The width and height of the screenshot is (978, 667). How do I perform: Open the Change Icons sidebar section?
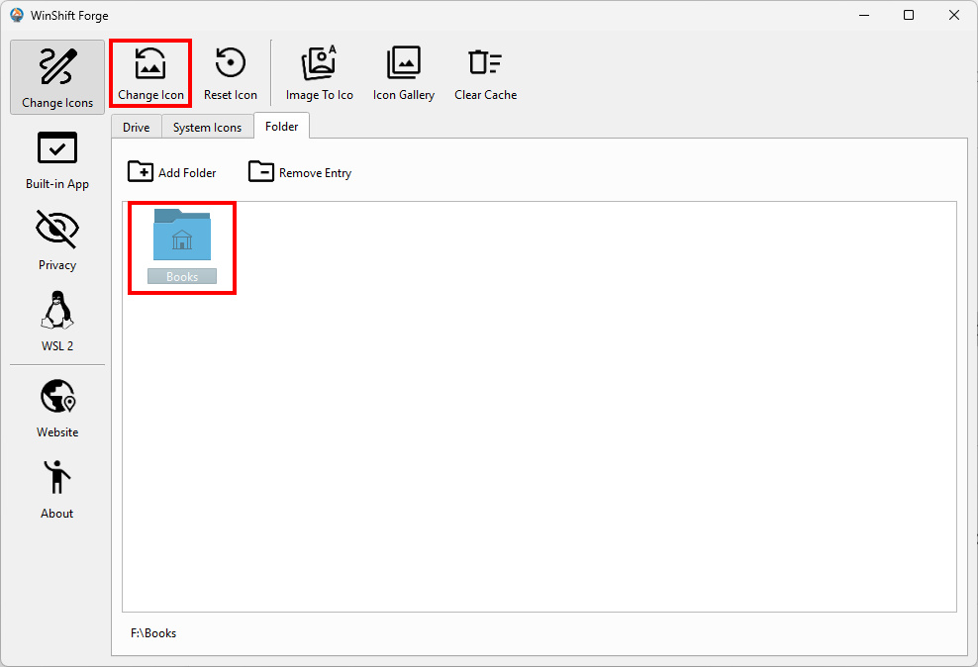click(57, 76)
